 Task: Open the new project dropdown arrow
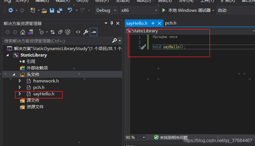(x=39, y=10)
